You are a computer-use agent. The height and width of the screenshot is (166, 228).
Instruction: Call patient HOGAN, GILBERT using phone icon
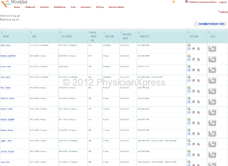pos(212,123)
